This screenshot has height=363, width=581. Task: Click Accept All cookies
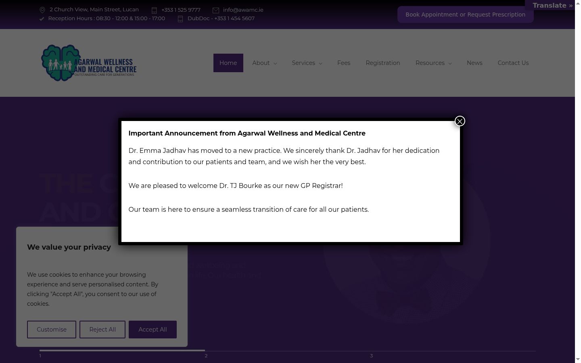pos(153,330)
